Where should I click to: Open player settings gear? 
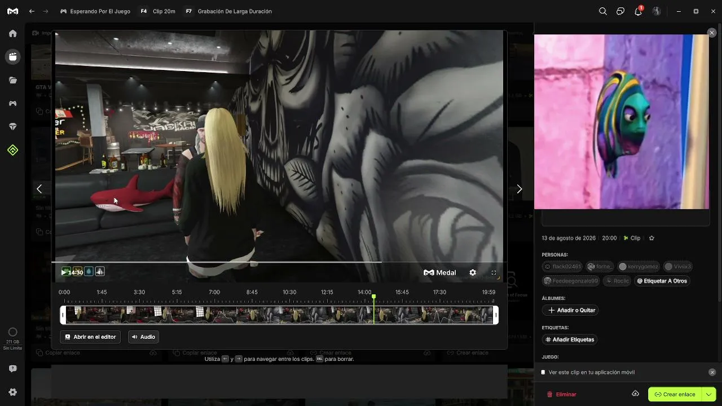pyautogui.click(x=473, y=272)
